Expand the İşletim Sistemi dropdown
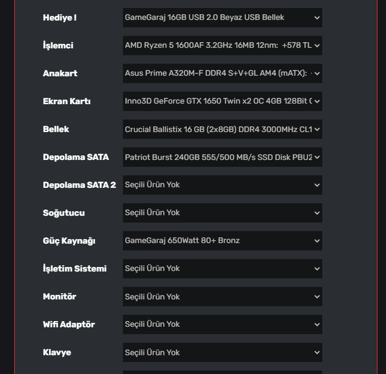386x374 pixels. [x=222, y=269]
